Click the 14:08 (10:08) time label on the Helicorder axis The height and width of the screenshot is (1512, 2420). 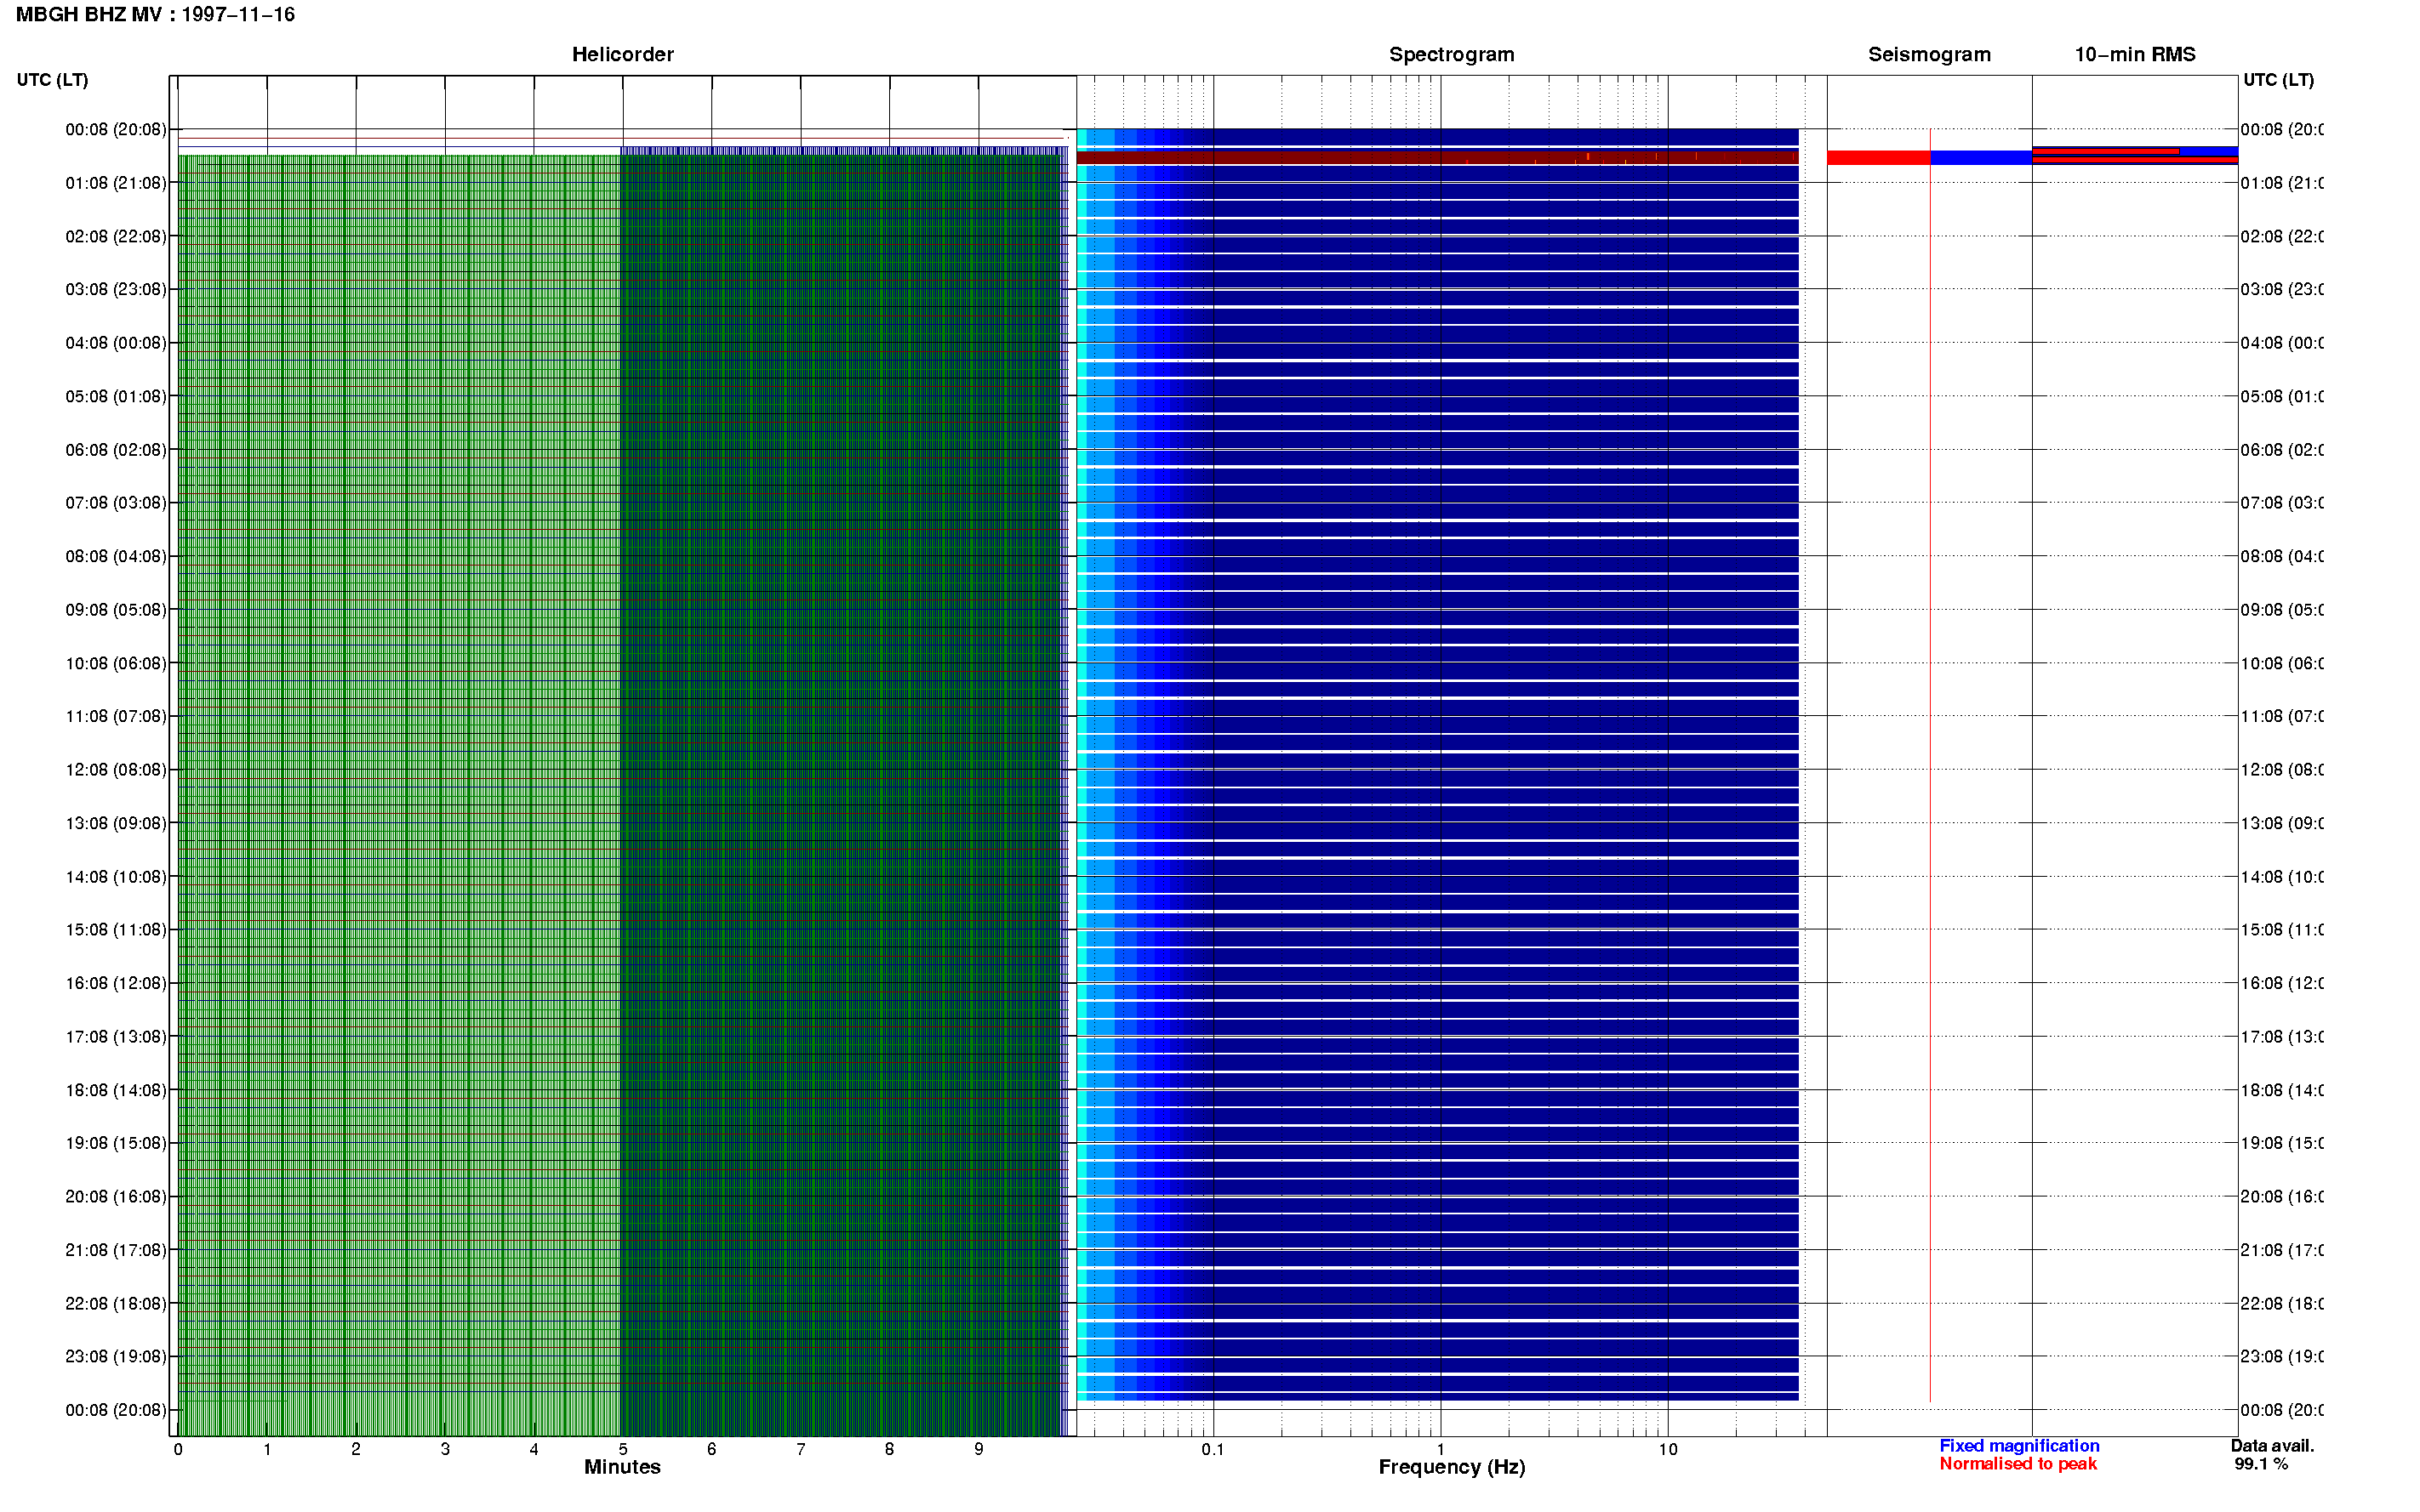116,877
